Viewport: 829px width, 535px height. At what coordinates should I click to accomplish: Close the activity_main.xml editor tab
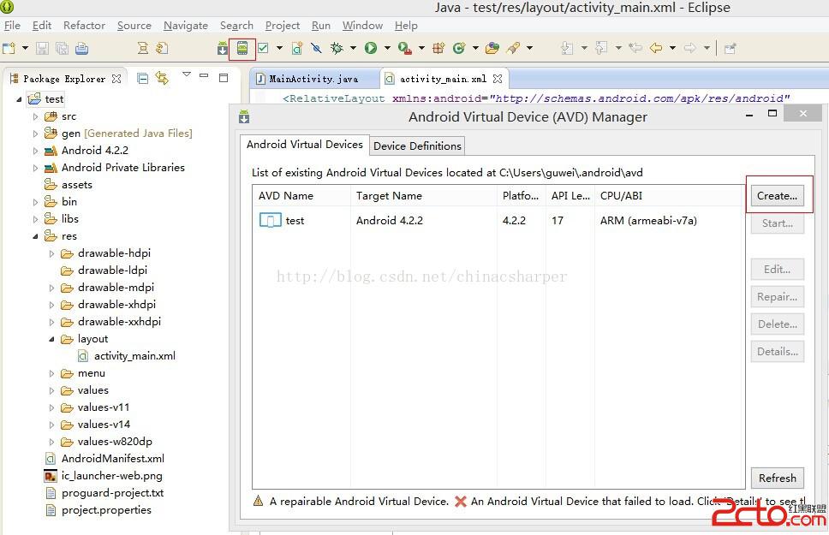click(498, 79)
